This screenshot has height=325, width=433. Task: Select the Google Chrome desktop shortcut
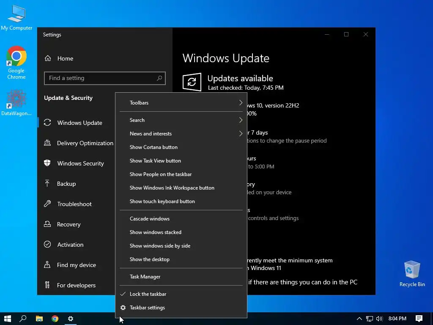click(16, 63)
